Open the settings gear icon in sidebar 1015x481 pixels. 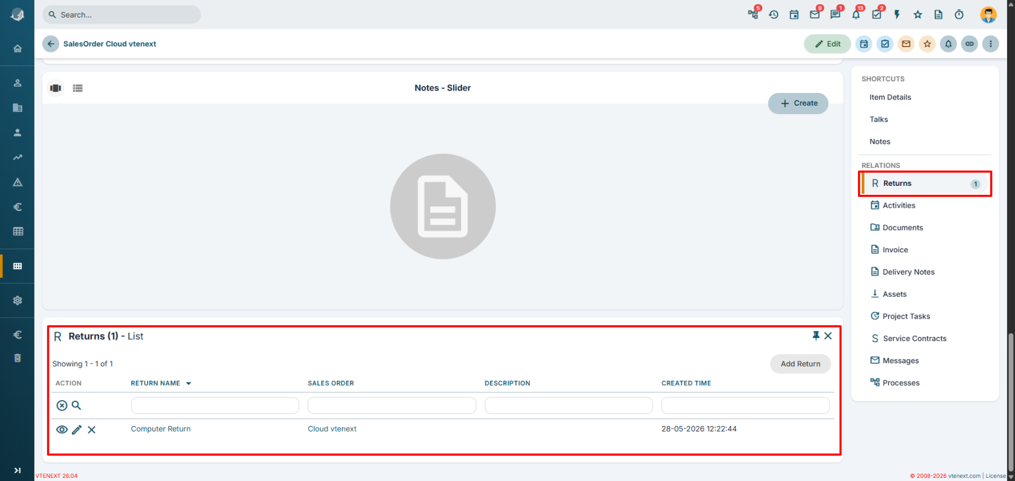pyautogui.click(x=18, y=300)
